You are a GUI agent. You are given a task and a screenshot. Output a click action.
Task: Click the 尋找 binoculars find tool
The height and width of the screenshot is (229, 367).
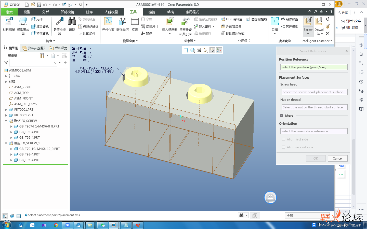click(72, 24)
